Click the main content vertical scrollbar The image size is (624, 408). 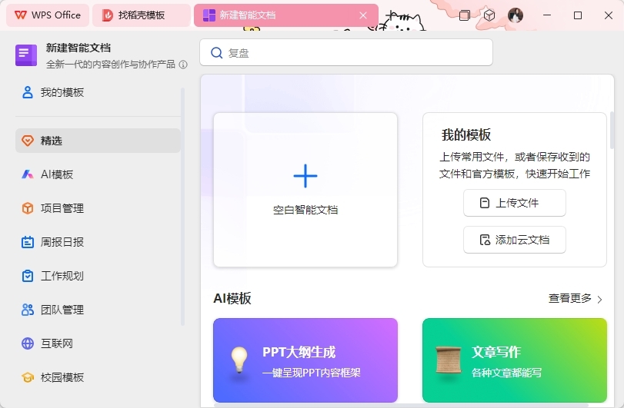tap(612, 131)
